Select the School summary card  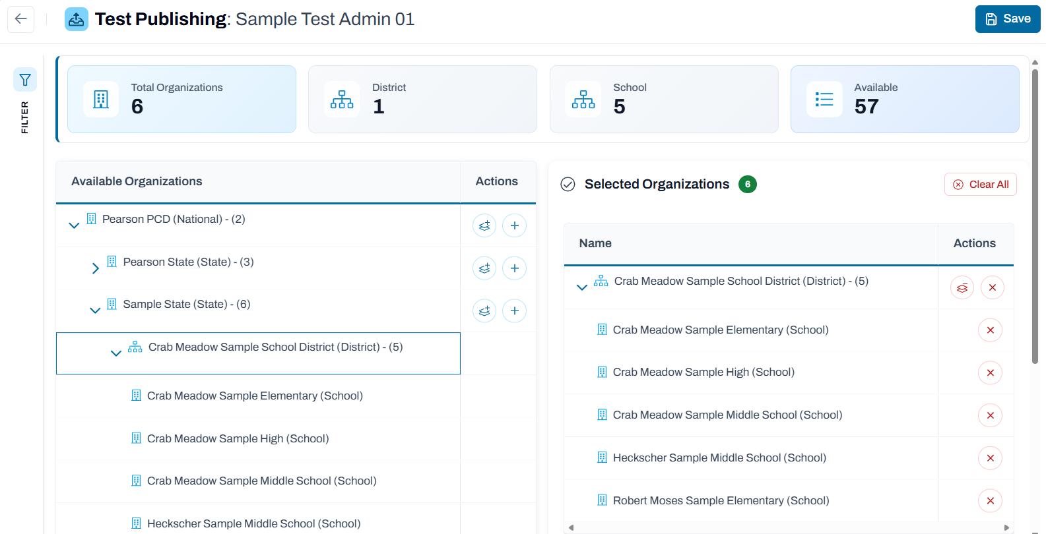[664, 99]
